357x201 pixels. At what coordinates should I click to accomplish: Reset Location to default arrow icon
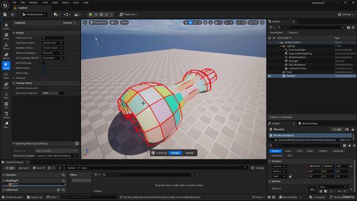pos(351,166)
